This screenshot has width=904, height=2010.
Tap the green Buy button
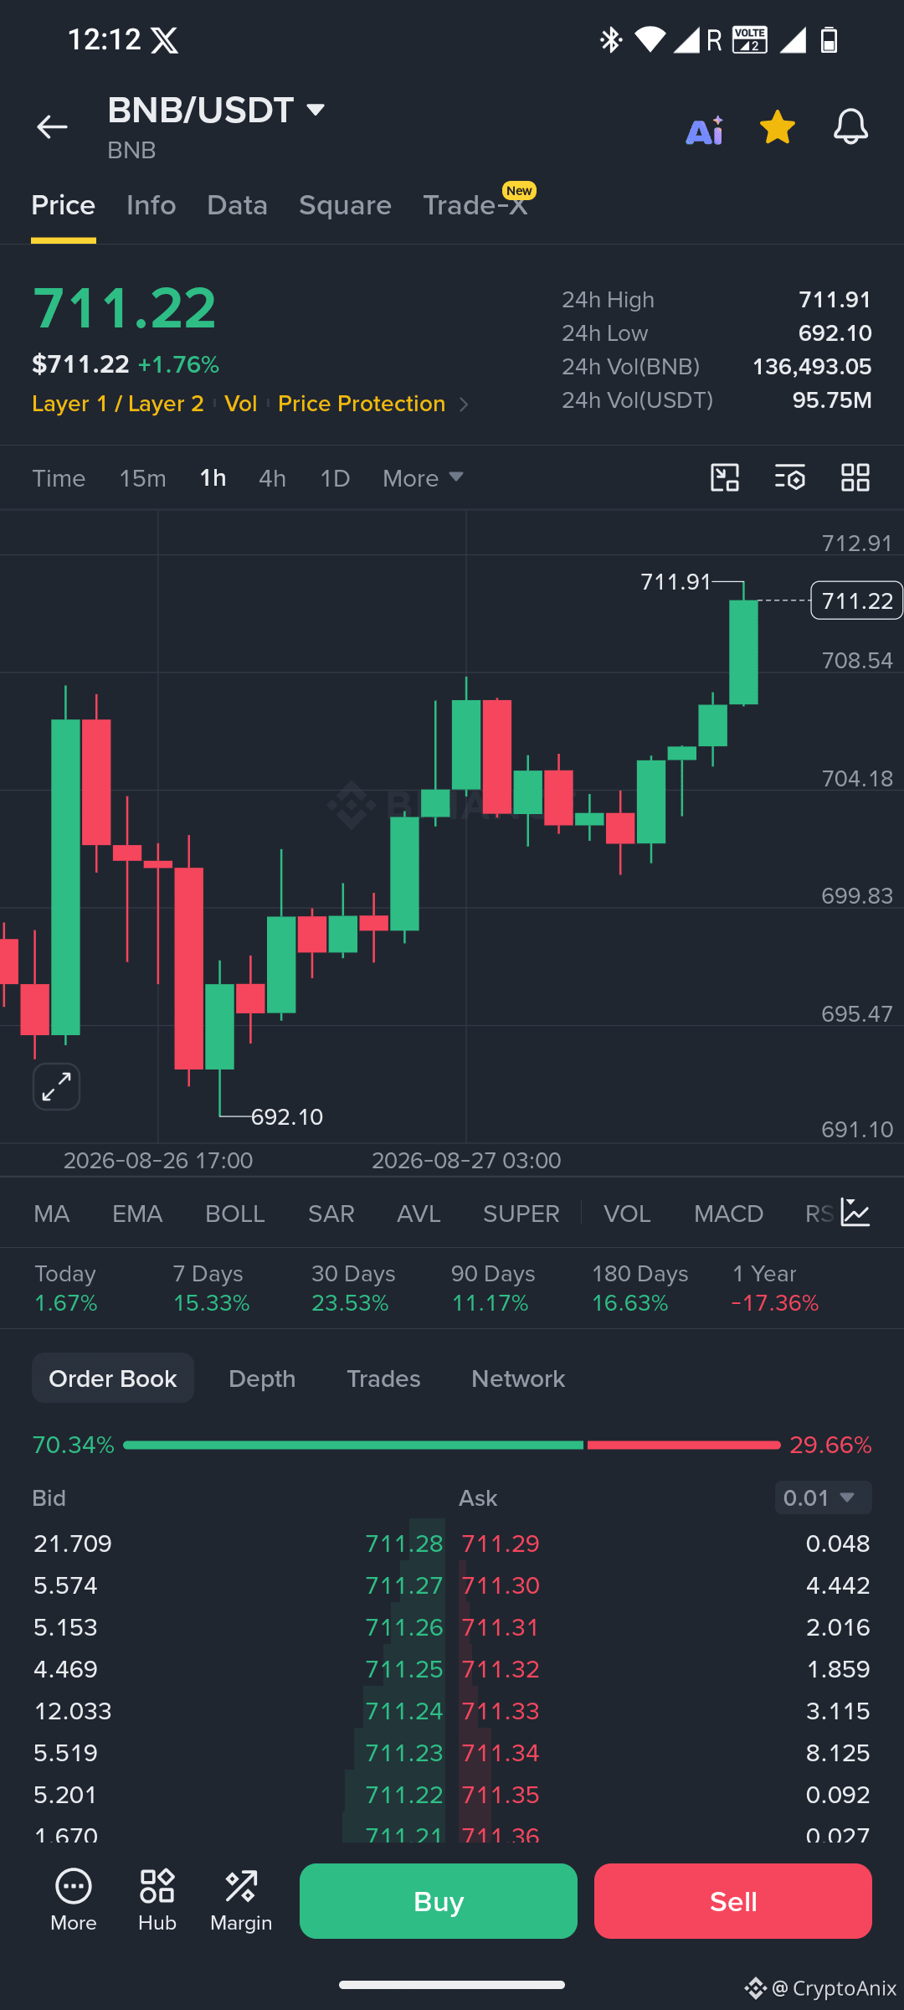[439, 1901]
